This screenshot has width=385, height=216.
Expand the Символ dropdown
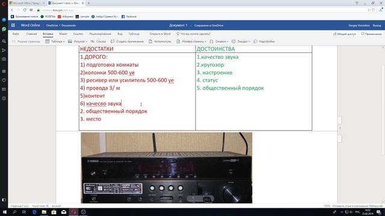pyautogui.click(x=227, y=41)
